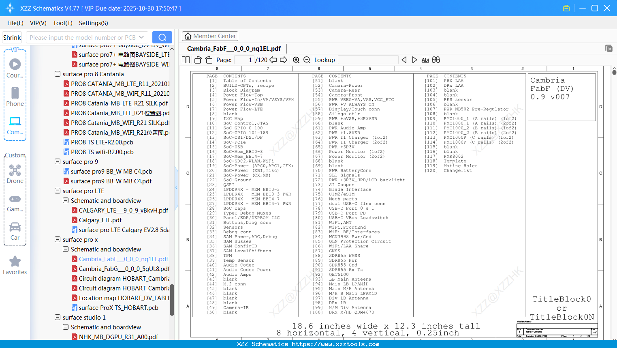Click the Page number field

(244, 60)
